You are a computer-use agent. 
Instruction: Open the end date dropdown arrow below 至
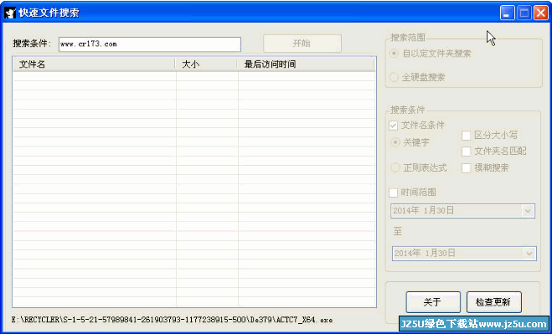(529, 254)
